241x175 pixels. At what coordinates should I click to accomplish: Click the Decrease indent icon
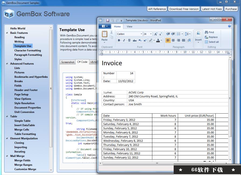click(x=168, y=34)
